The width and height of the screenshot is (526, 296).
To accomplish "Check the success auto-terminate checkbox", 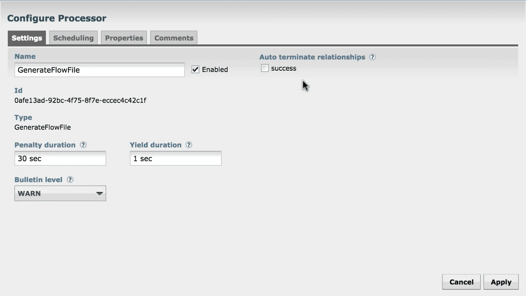I will [x=265, y=68].
